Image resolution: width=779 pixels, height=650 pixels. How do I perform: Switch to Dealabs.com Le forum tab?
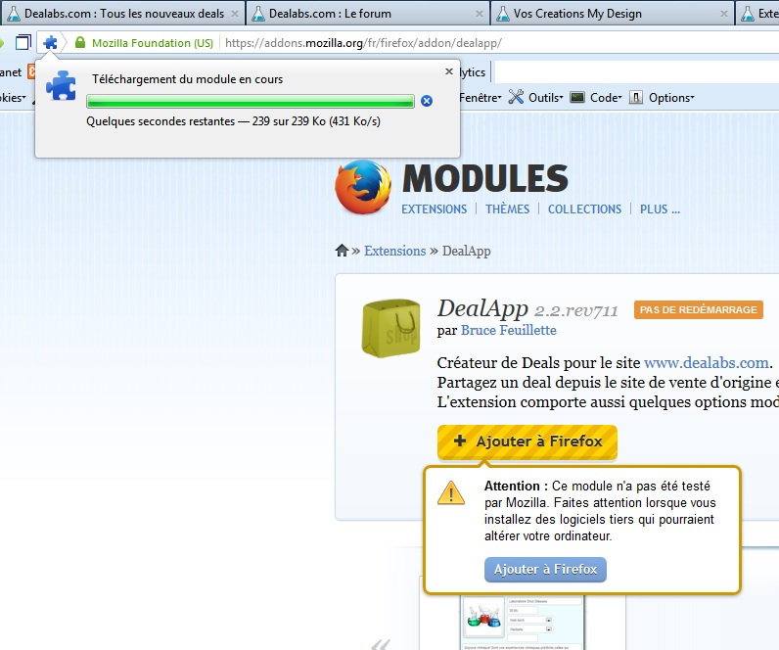click(x=368, y=14)
